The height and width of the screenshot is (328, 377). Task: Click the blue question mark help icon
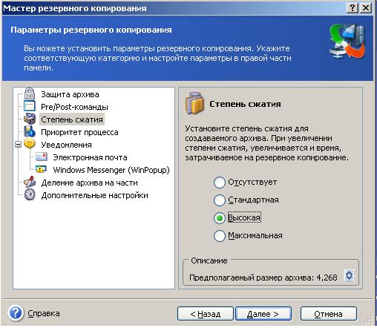[16, 313]
